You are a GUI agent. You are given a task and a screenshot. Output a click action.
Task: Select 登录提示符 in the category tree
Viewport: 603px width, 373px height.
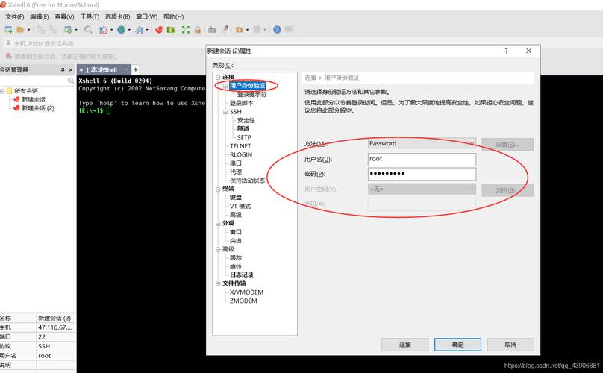(x=252, y=94)
